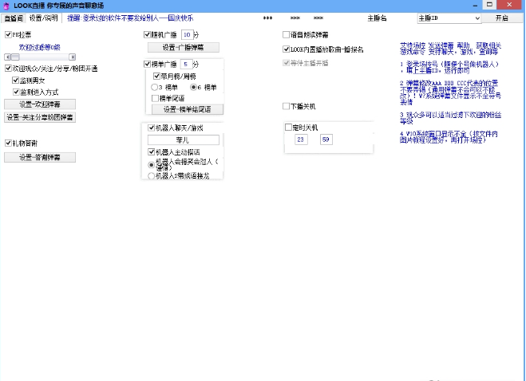526x381 pixels.
Task: Enable the 榜单尾语 checkbox
Action: 155,98
